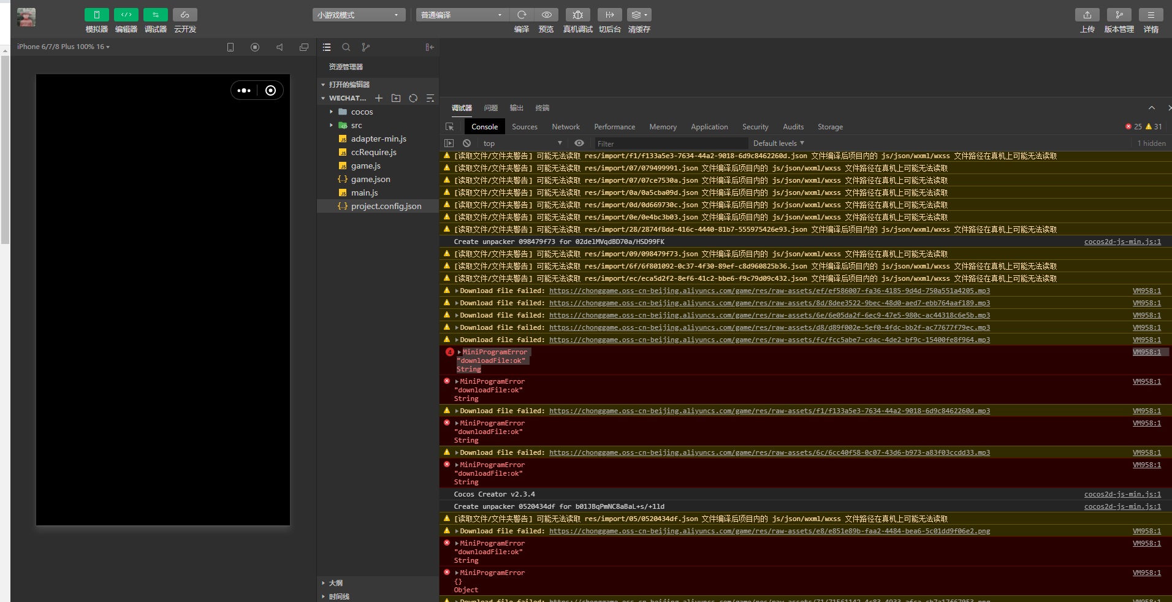Open real device debugging bug icon

[x=577, y=15]
